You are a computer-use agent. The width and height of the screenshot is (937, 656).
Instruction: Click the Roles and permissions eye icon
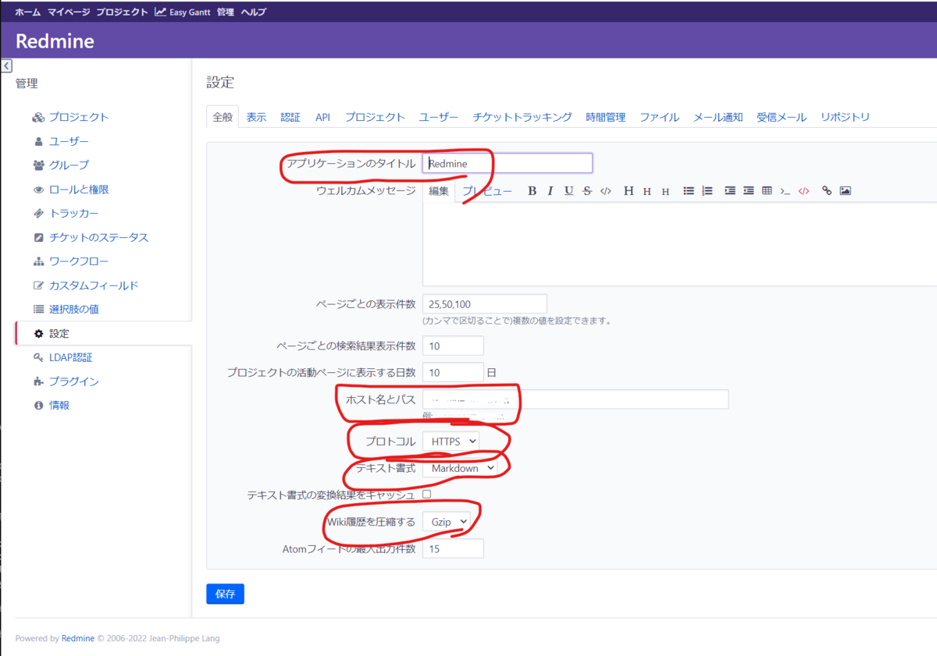tap(38, 190)
